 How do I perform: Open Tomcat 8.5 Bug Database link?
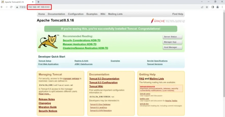100,104
